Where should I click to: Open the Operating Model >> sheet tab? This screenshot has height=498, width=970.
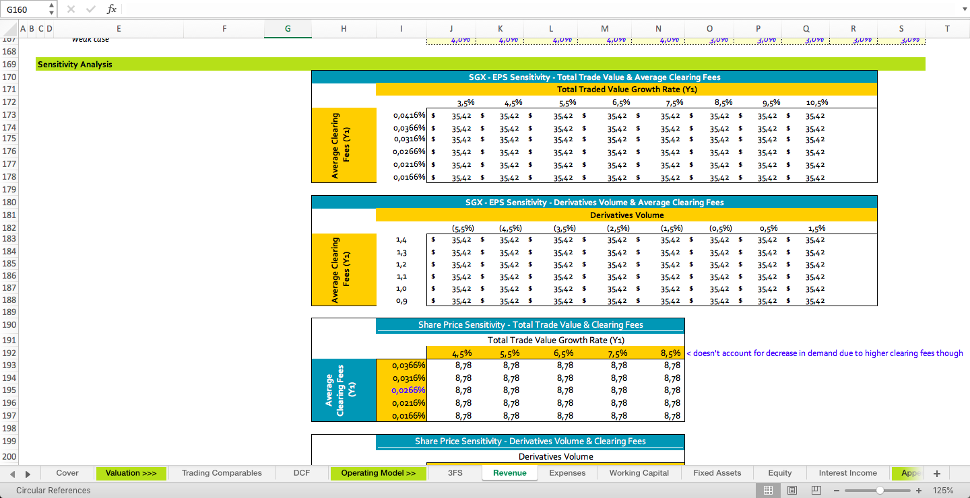pos(379,473)
